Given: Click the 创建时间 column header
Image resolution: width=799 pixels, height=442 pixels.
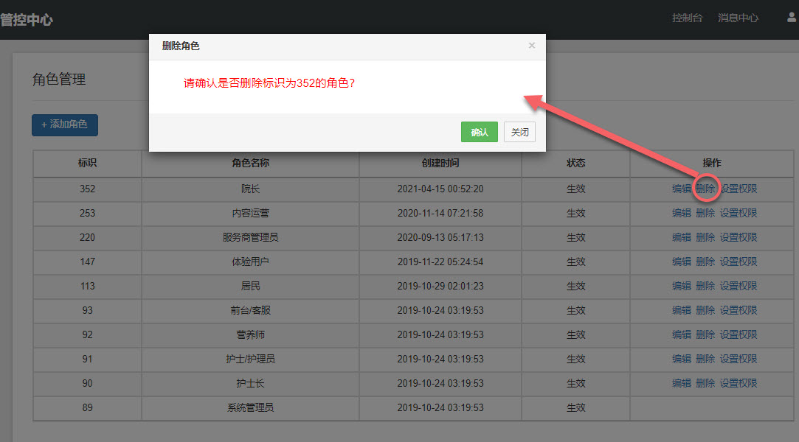Looking at the screenshot, I should pyautogui.click(x=440, y=163).
